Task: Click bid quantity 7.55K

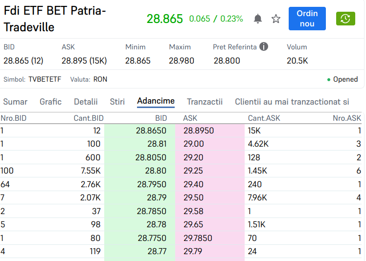Action: (x=91, y=171)
